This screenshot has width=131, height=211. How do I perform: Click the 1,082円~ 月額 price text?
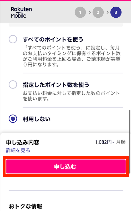110,142
